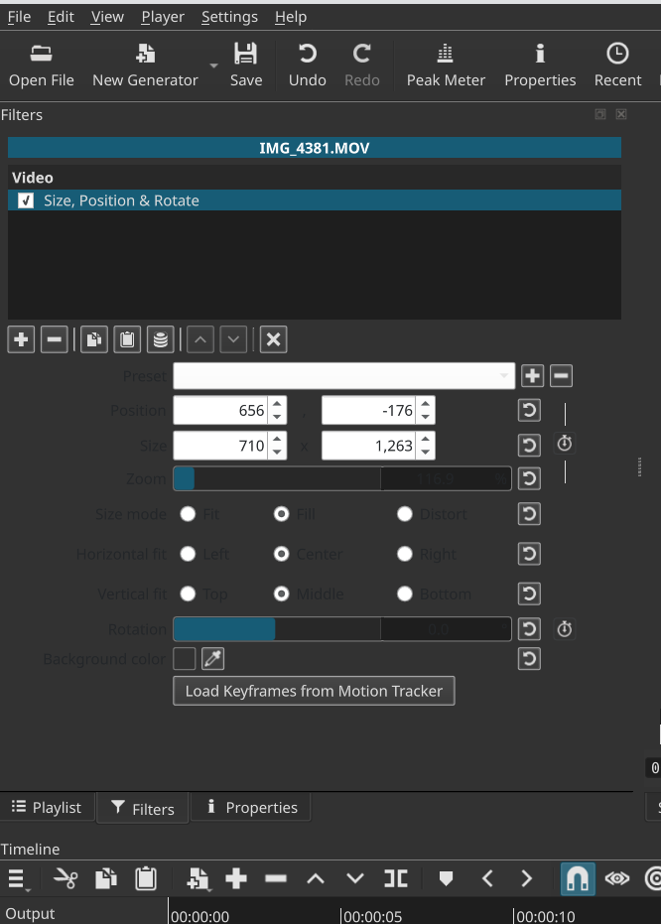The height and width of the screenshot is (924, 661).
Task: Add a new filter with plus button
Action: point(21,339)
